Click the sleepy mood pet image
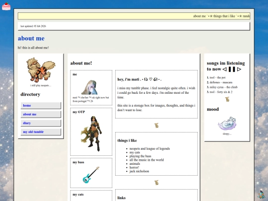 pyautogui.click(x=227, y=124)
